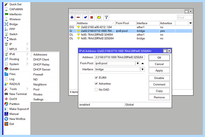
Task: Open the Interface dropdown arrow
Action: pos(142,69)
